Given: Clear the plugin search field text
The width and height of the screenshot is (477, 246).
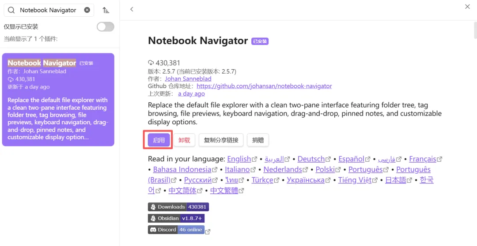Looking at the screenshot, I should 87,10.
